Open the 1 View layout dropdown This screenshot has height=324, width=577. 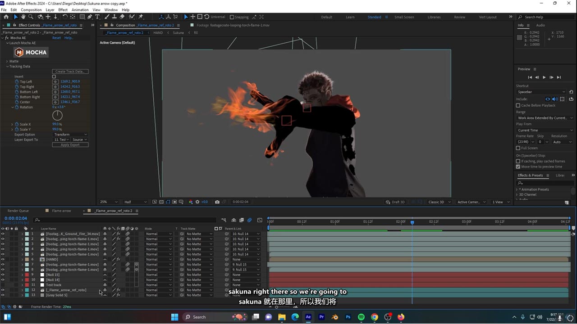click(x=501, y=202)
